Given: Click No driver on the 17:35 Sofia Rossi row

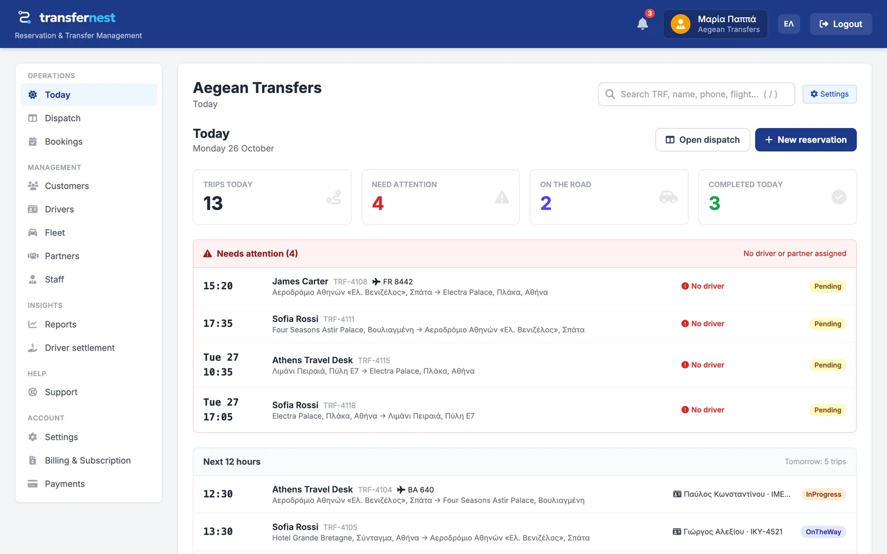Looking at the screenshot, I should tap(703, 324).
